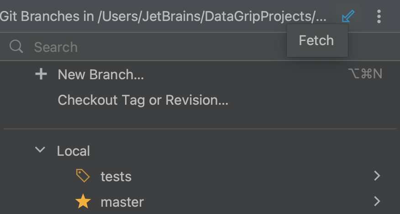Click the star icon next to master
400x214 pixels.
[83, 201]
